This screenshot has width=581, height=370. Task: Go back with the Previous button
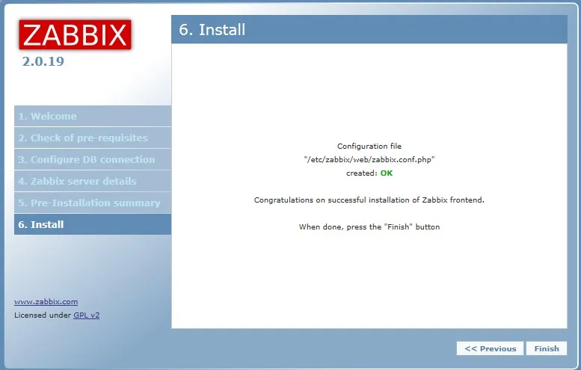(x=490, y=348)
